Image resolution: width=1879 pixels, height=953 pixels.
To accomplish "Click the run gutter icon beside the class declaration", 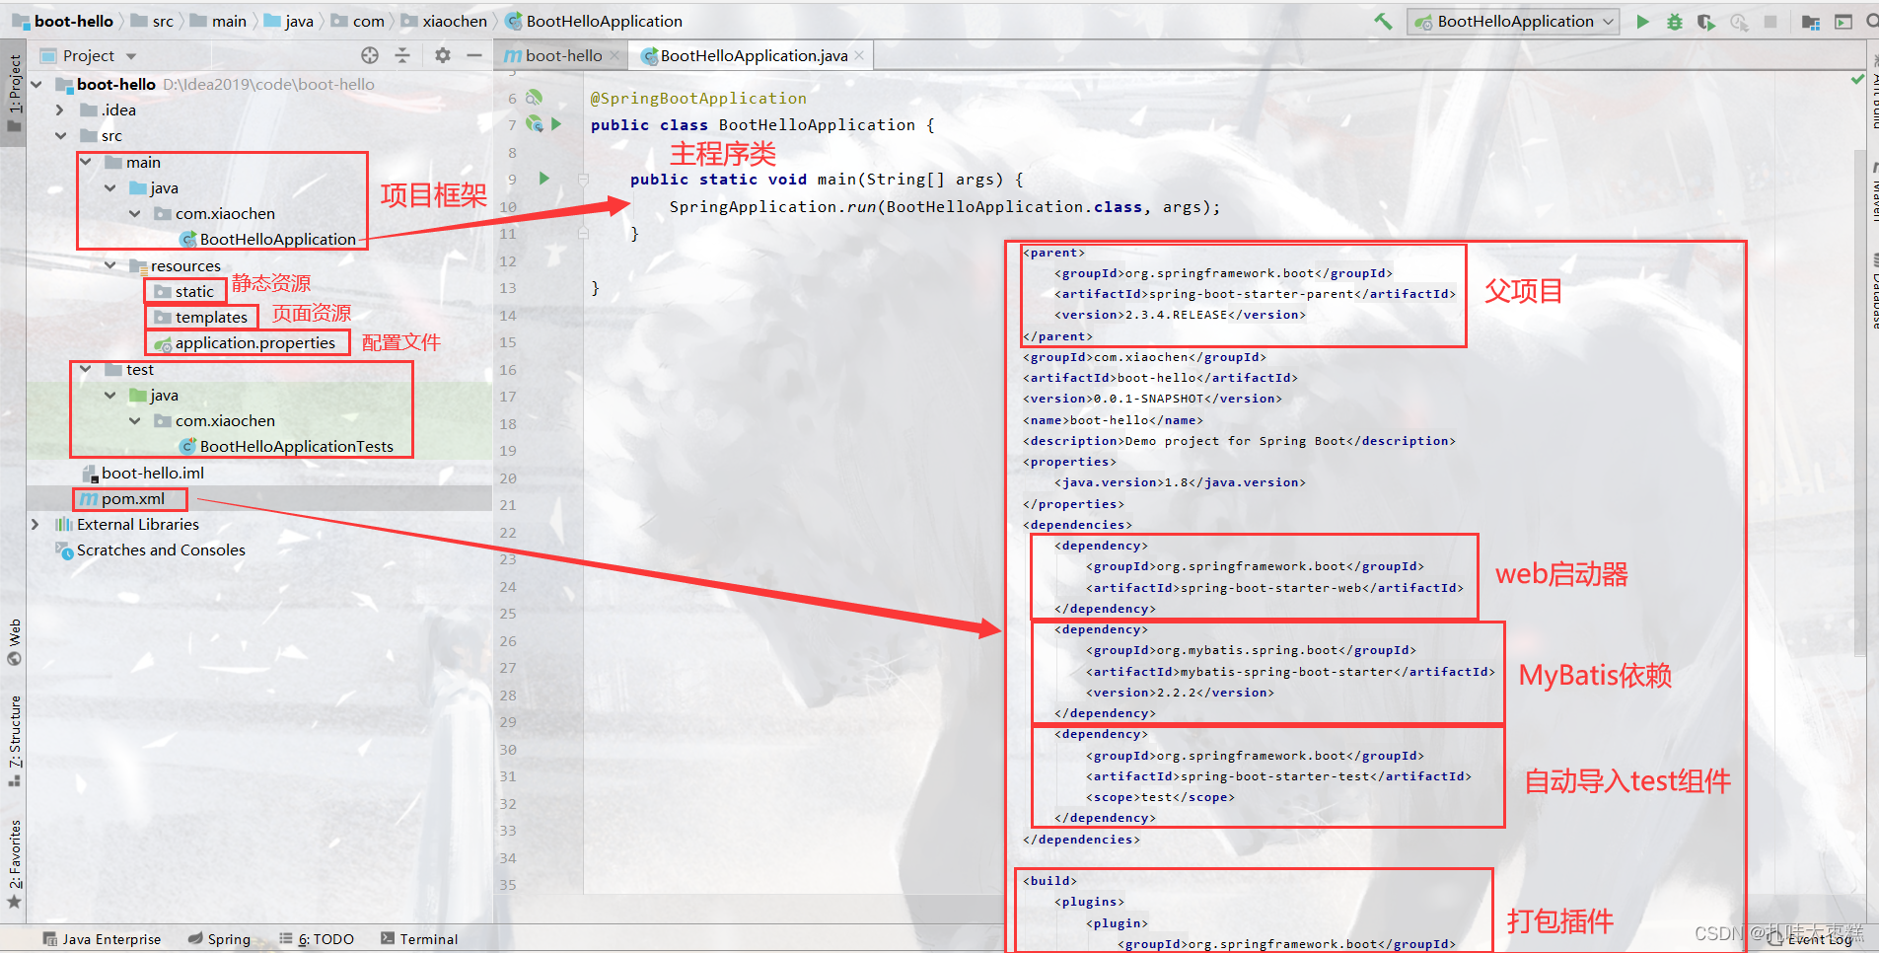I will (x=556, y=124).
